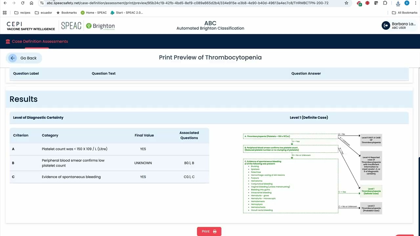Click the Level 5 NOT A CASE box in flowchart
This screenshot has width=420, height=236.
click(371, 140)
